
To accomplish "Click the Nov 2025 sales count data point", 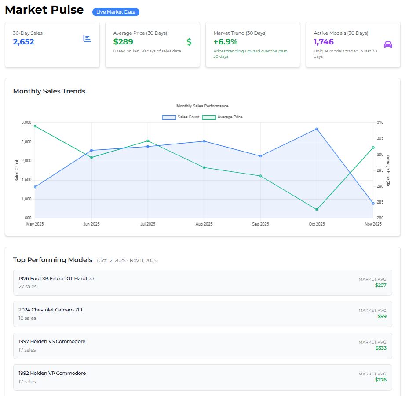I will click(373, 204).
